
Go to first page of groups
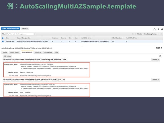133,34
